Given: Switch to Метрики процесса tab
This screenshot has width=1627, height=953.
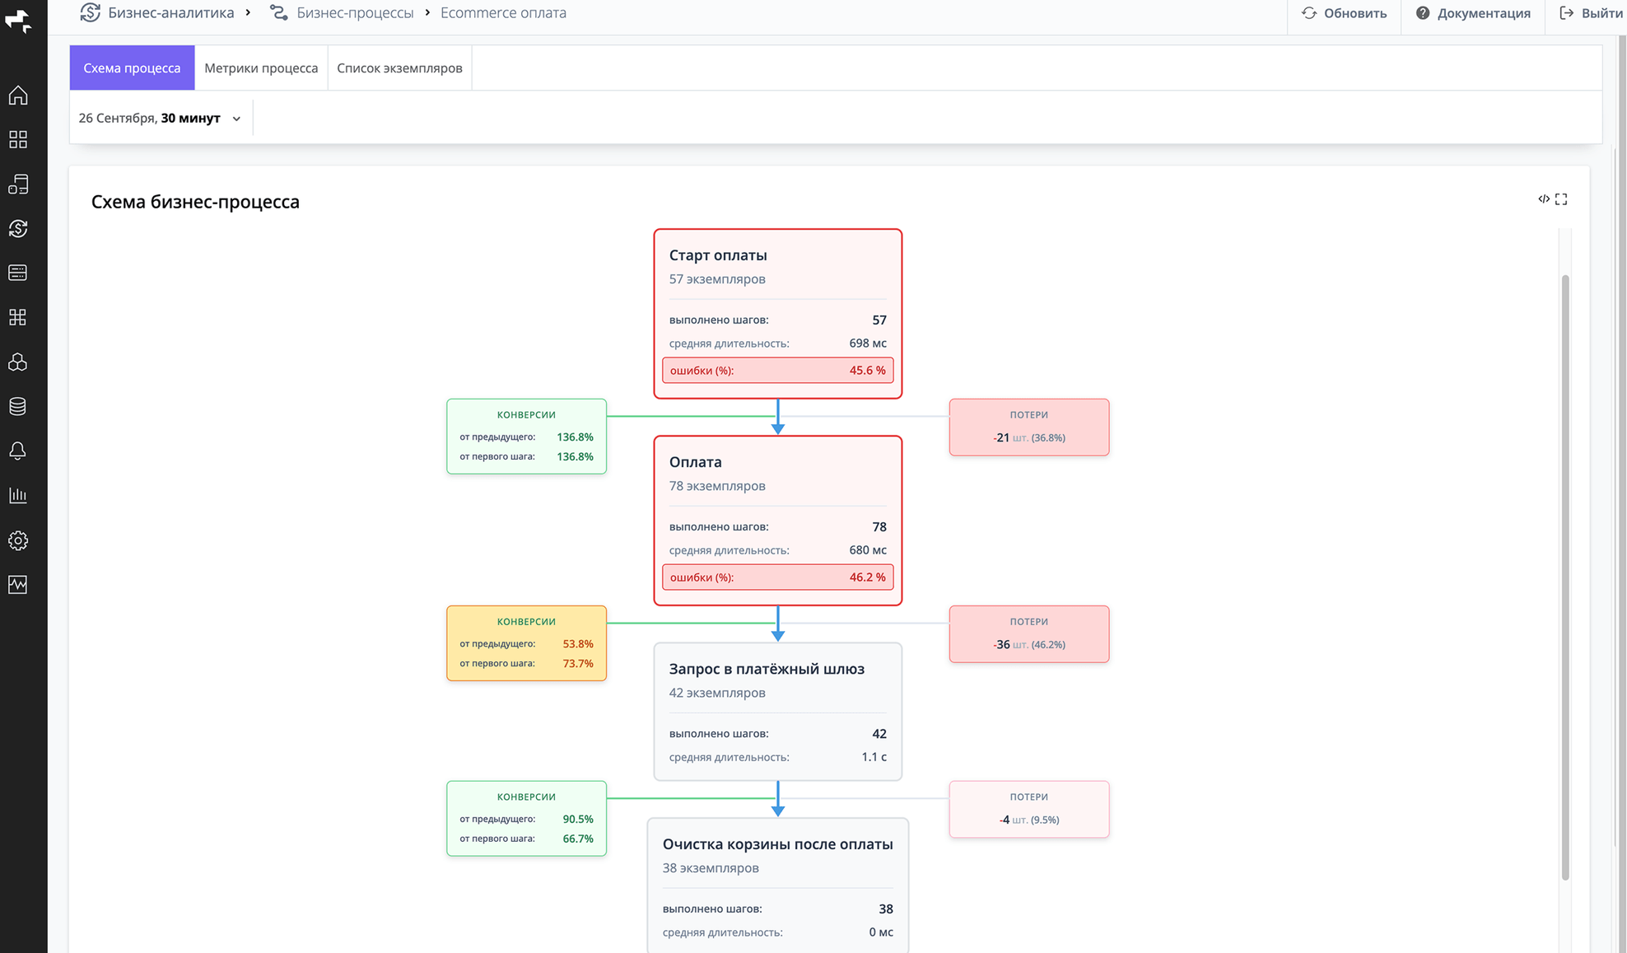Looking at the screenshot, I should click(x=261, y=68).
